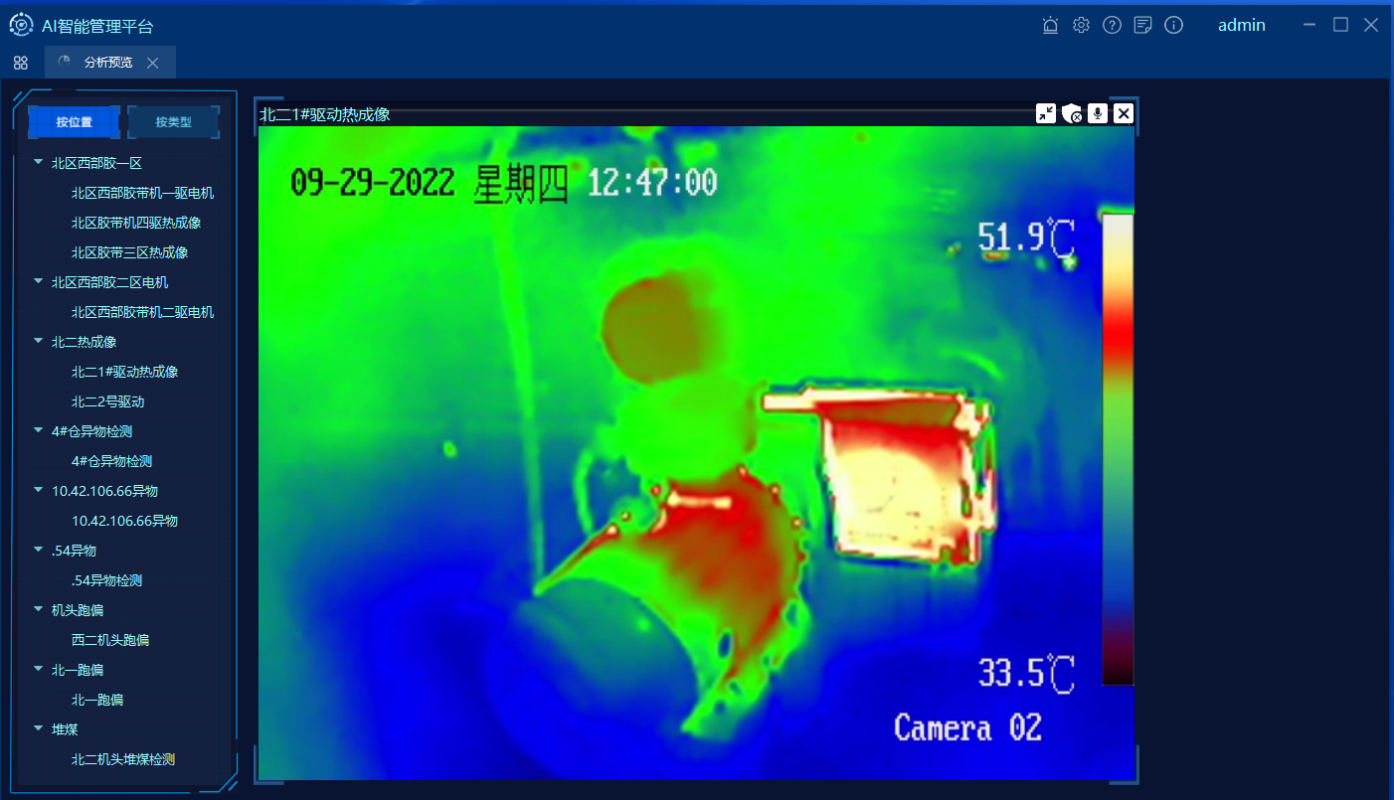This screenshot has width=1394, height=800.
Task: Collapse the 机头跑偏 group arrow
Action: pyautogui.click(x=38, y=609)
